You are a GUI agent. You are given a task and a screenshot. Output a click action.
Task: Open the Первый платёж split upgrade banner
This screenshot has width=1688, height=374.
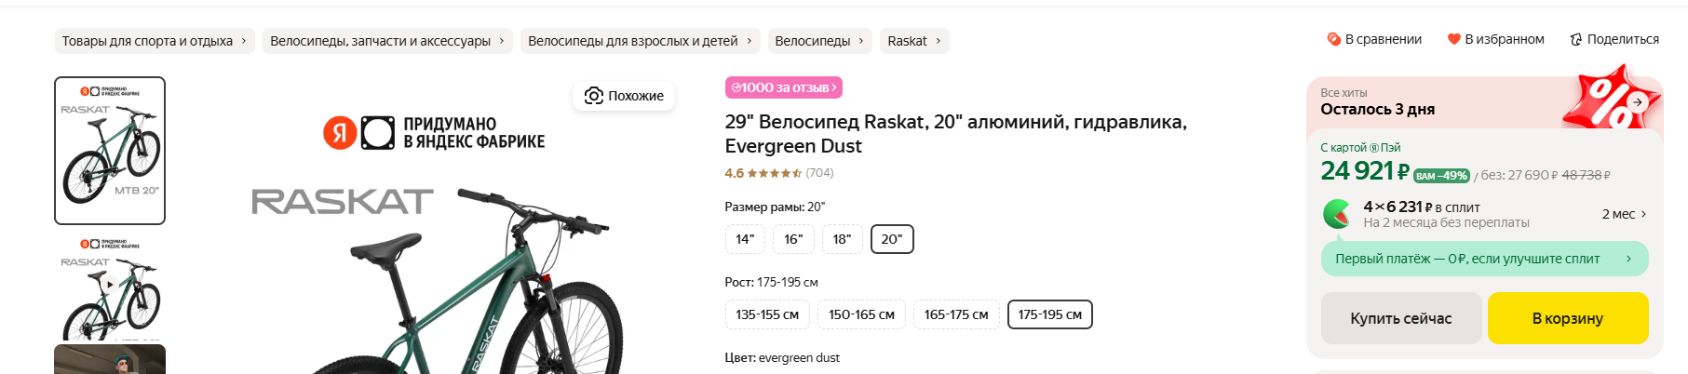click(x=1483, y=259)
